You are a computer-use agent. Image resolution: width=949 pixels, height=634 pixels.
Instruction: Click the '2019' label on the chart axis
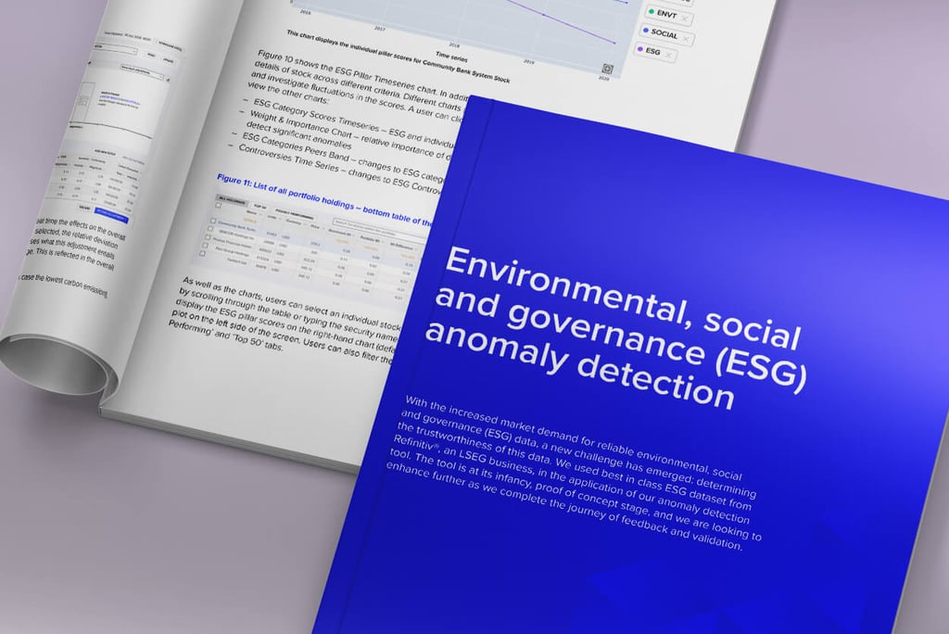point(528,61)
